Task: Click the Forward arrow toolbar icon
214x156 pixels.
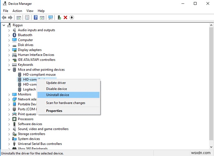Action: coord(10,17)
